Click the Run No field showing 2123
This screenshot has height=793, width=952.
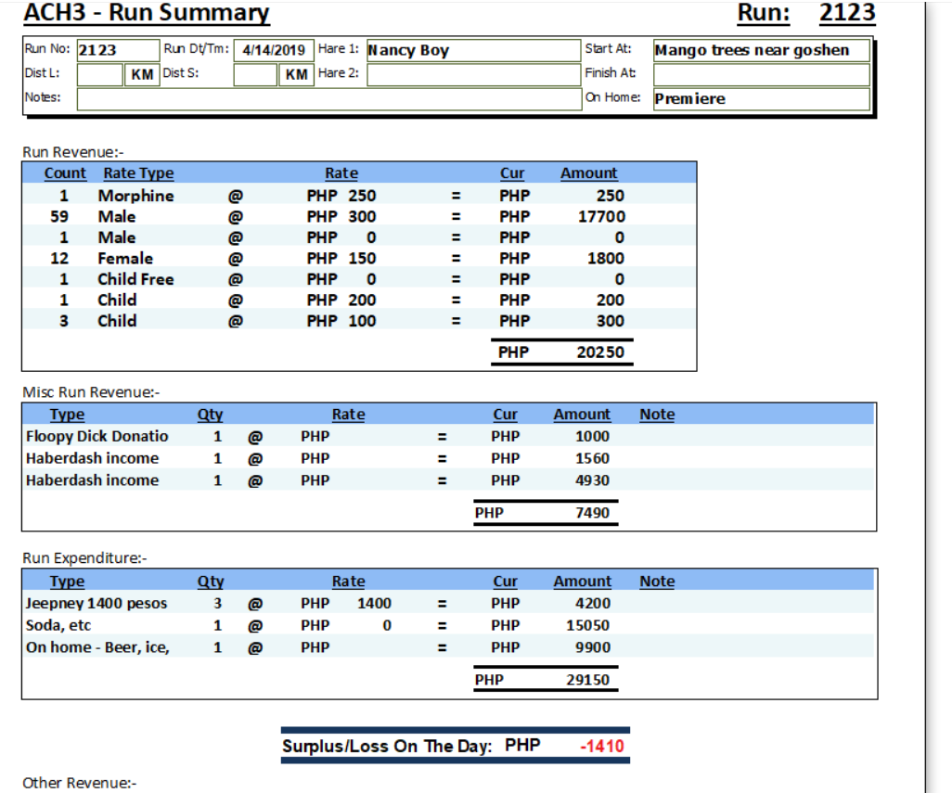pos(117,50)
